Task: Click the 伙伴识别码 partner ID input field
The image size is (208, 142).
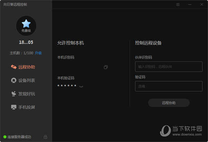Action: pyautogui.click(x=169, y=67)
